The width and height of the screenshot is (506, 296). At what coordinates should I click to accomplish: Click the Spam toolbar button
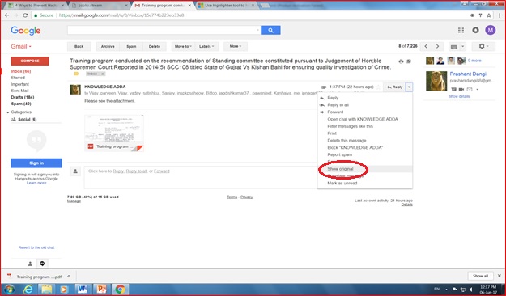[x=131, y=46]
